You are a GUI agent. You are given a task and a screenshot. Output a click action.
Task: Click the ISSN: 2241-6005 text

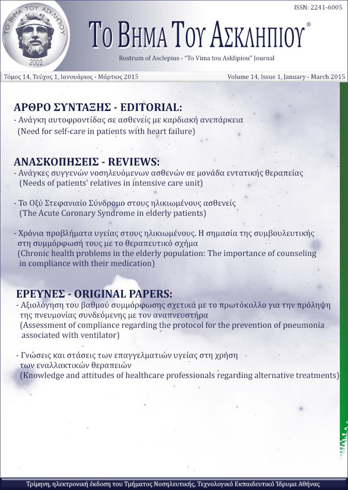318,8
